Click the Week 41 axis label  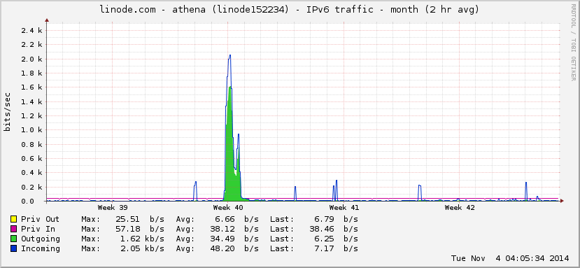344,208
